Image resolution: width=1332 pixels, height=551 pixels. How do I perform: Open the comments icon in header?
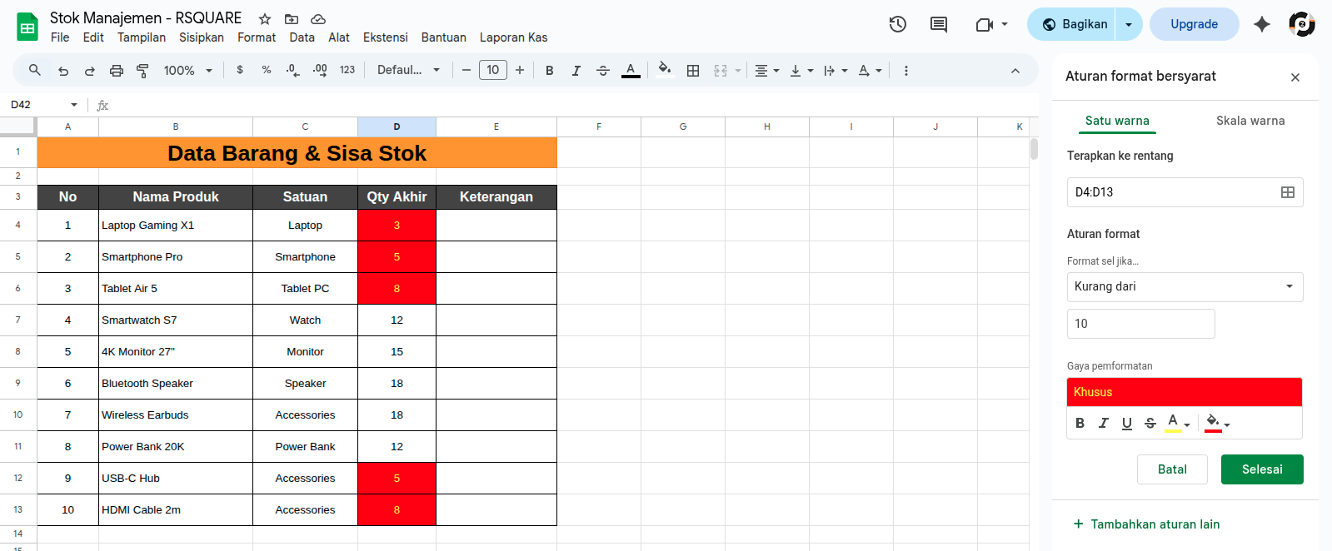click(x=939, y=24)
